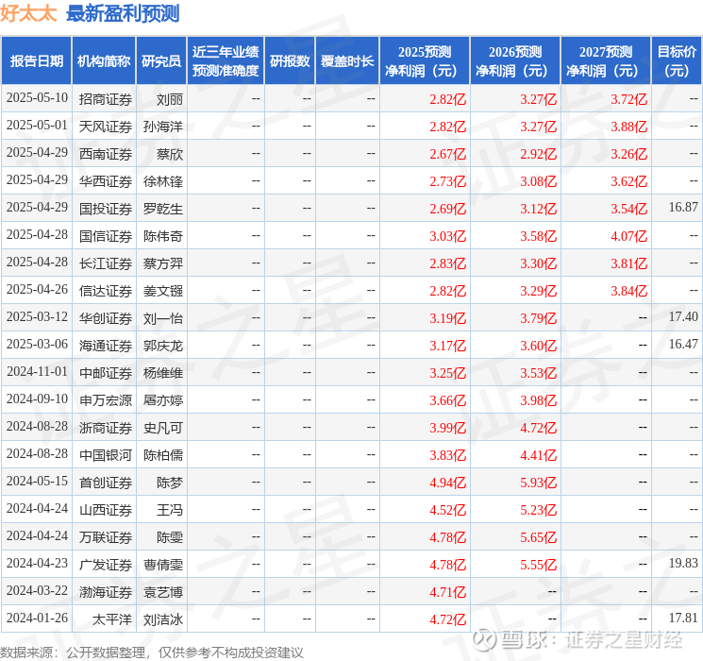Select the 渤海证券 cell

tap(106, 592)
